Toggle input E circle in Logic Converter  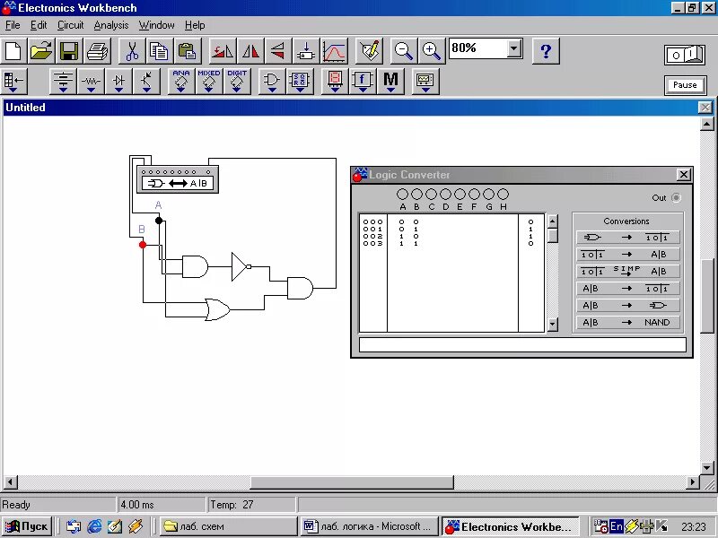click(460, 195)
